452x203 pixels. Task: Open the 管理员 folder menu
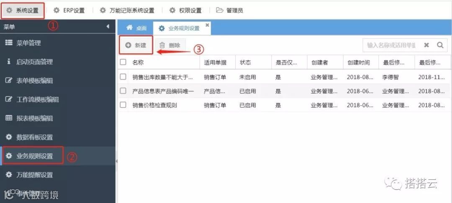click(x=230, y=10)
